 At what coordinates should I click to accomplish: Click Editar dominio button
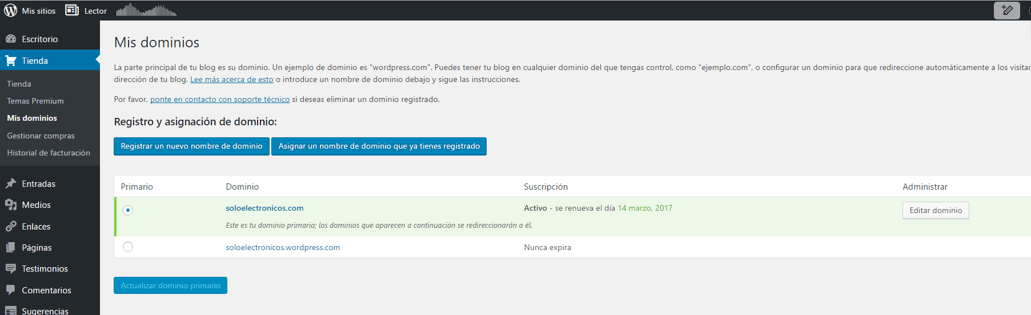pyautogui.click(x=936, y=210)
